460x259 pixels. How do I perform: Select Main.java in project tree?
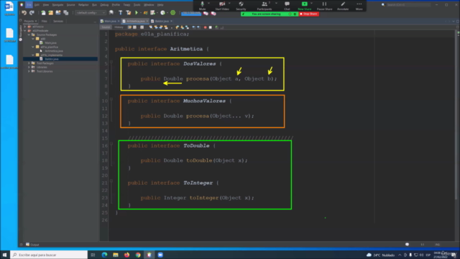[50, 43]
